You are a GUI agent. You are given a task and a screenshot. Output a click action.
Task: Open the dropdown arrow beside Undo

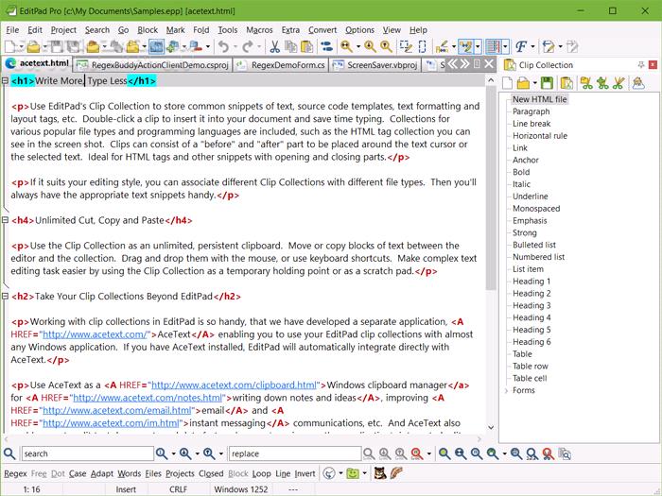point(236,46)
